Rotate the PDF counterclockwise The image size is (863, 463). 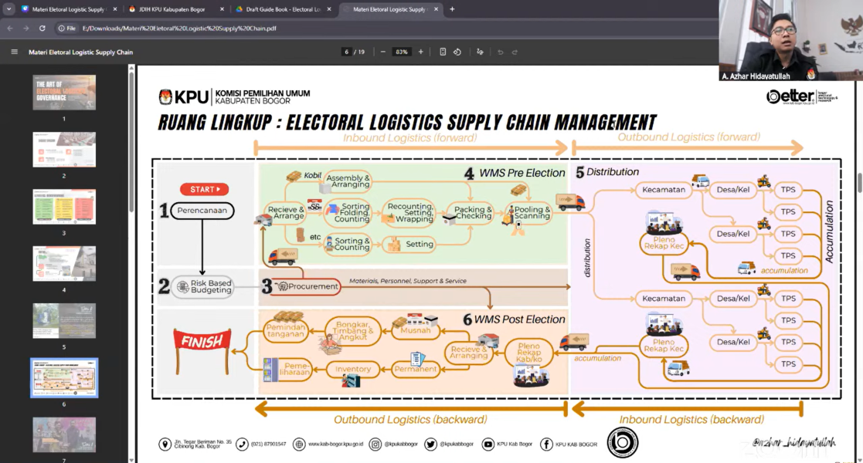tap(457, 52)
